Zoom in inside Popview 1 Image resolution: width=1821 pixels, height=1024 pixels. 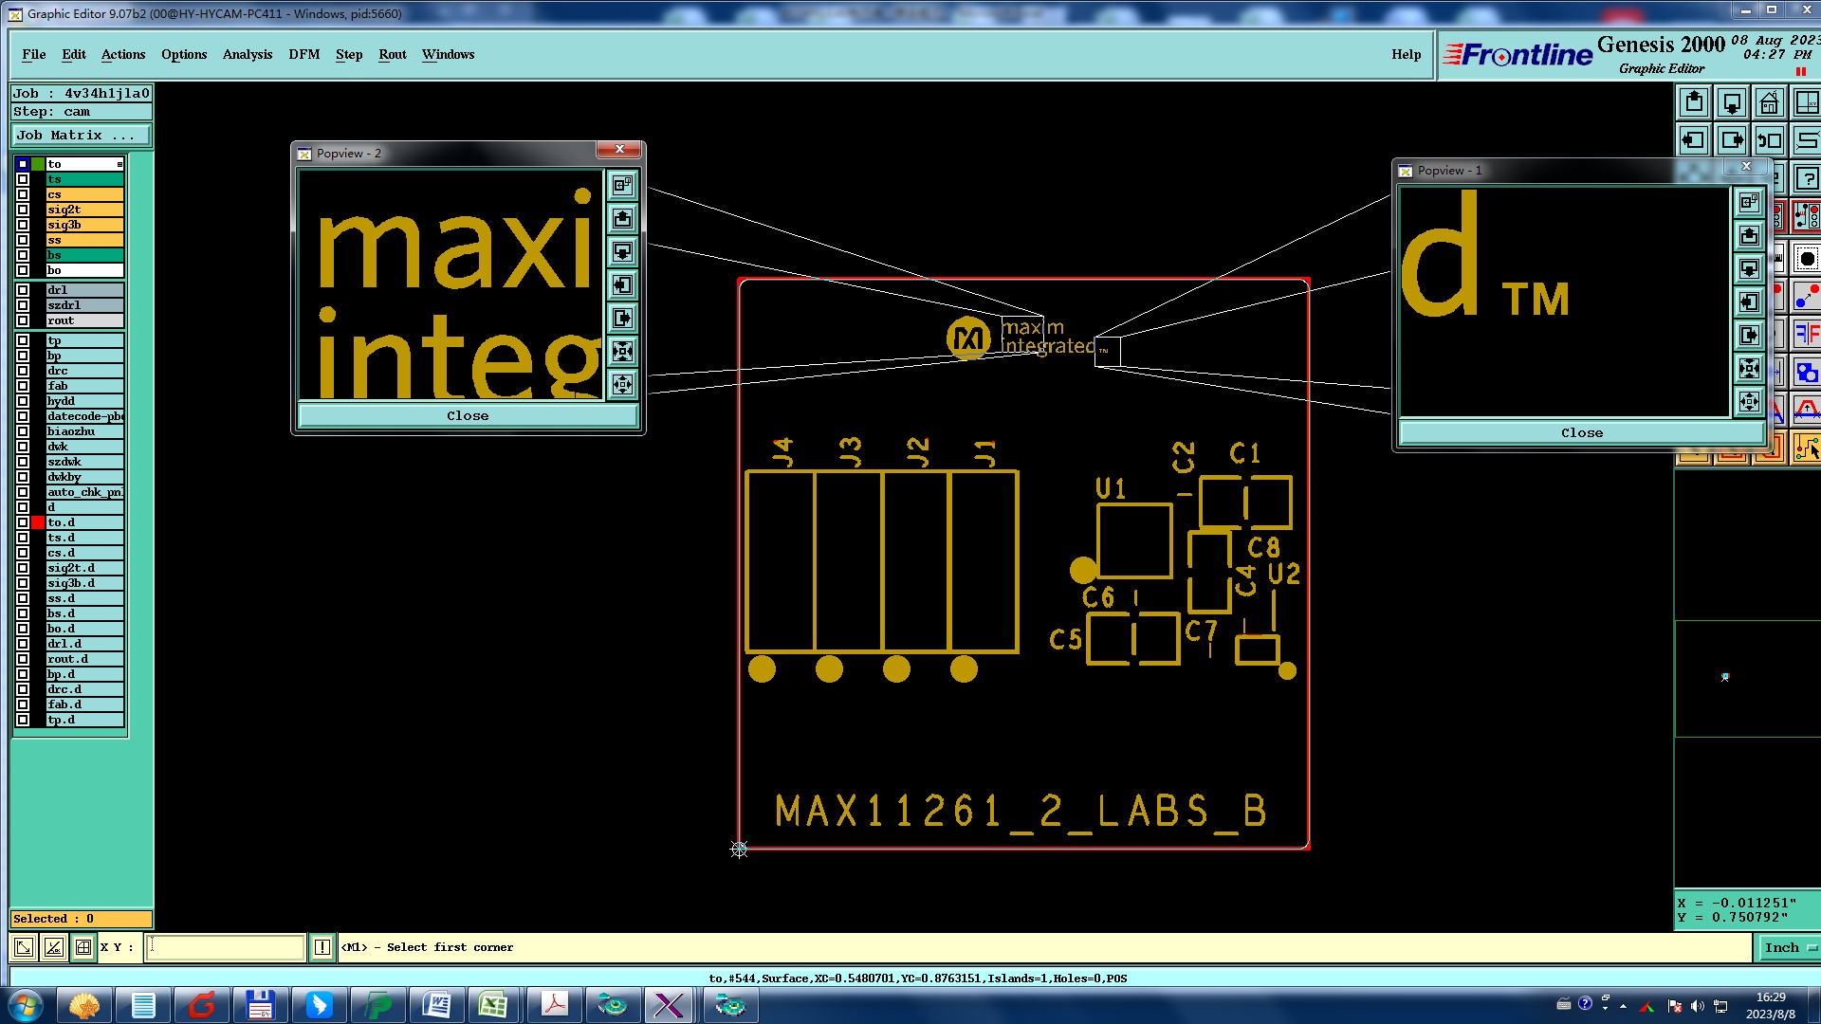point(1750,369)
